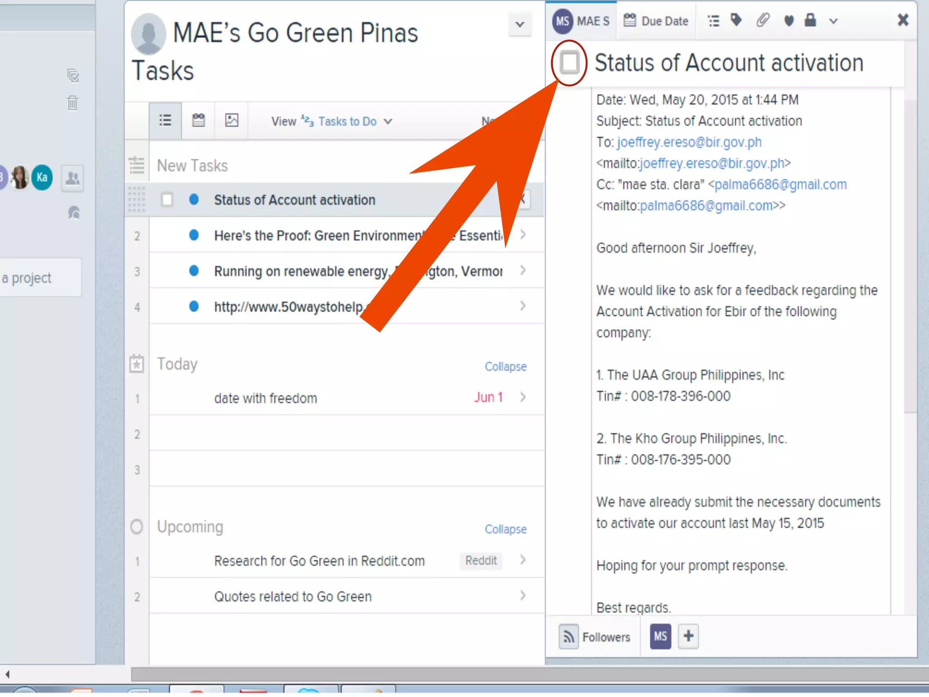Open View Tasks to Do dropdown
This screenshot has width=929, height=697.
[x=347, y=121]
